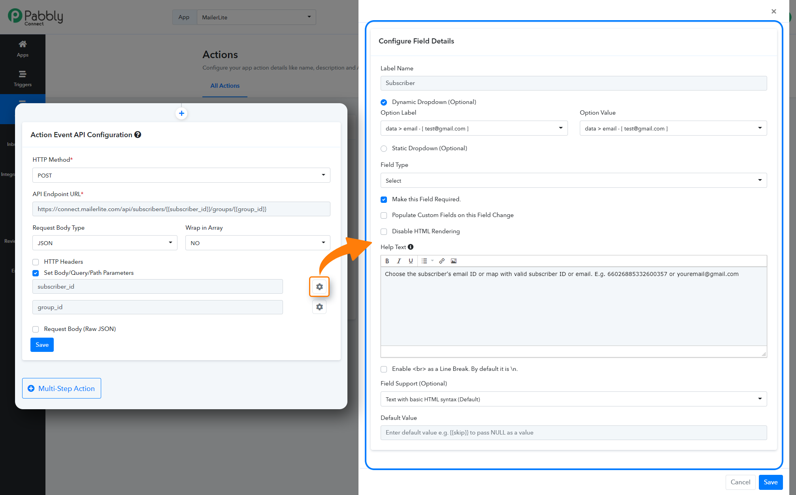Click the subscriber_id parameter field
This screenshot has height=495, width=796.
click(x=158, y=287)
